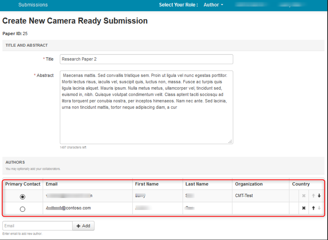The height and width of the screenshot is (240, 328).
Task: Click the Primary Contact column header
Action: pyautogui.click(x=23, y=184)
